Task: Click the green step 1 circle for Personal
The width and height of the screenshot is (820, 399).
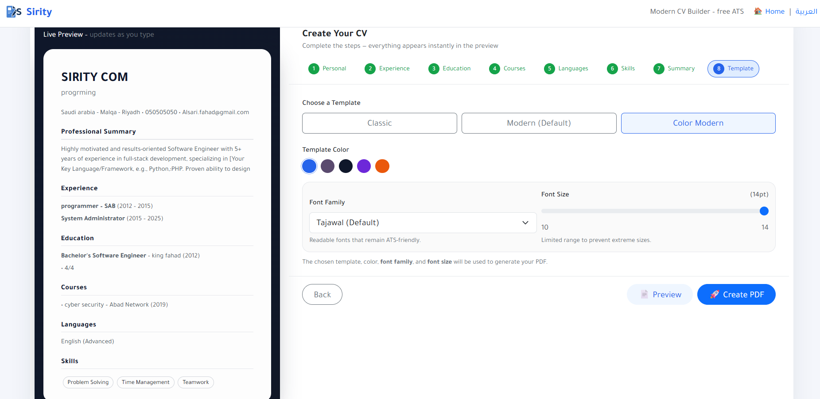Action: [x=314, y=69]
